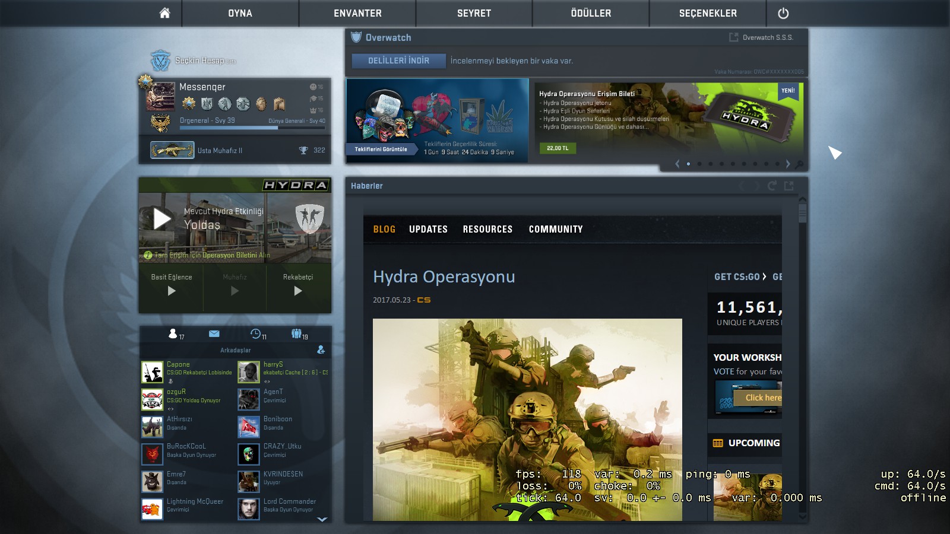The height and width of the screenshot is (534, 950).
Task: Click the Overwatch shield icon
Action: 356,37
